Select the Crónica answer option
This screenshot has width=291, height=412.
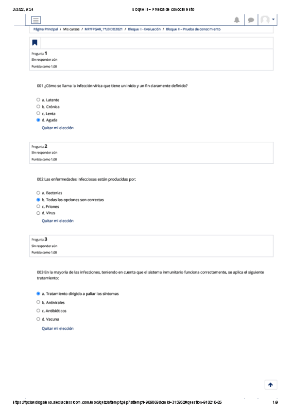click(x=38, y=107)
